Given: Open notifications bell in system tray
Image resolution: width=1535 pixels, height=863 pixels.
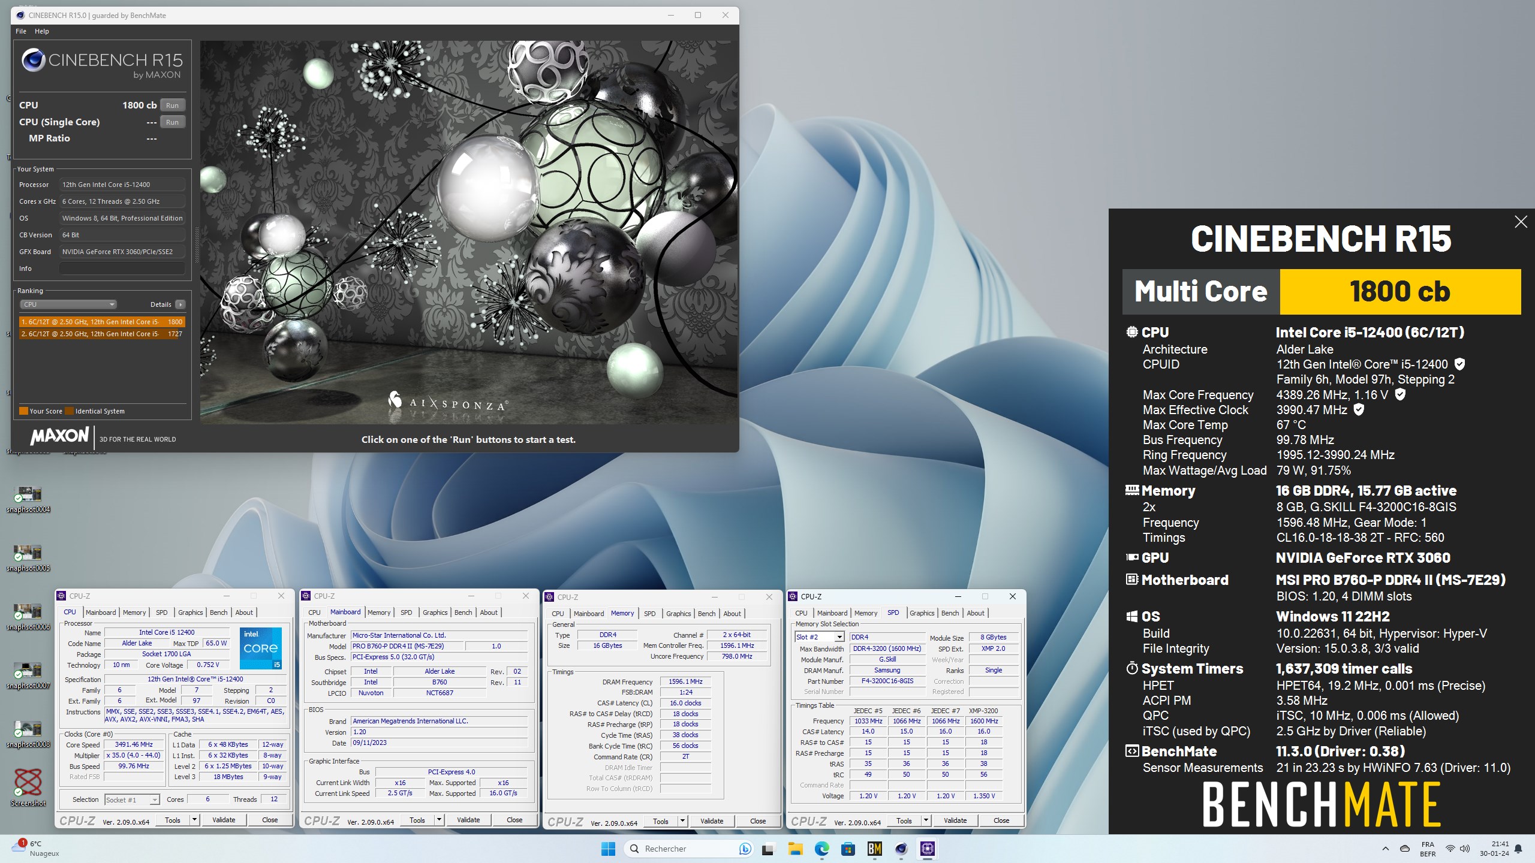Looking at the screenshot, I should click(x=1518, y=849).
